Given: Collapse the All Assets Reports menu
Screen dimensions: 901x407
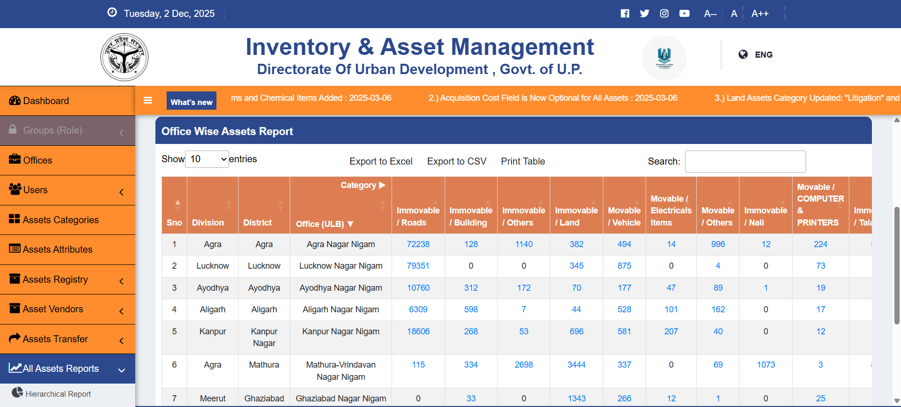Looking at the screenshot, I should 68,369.
